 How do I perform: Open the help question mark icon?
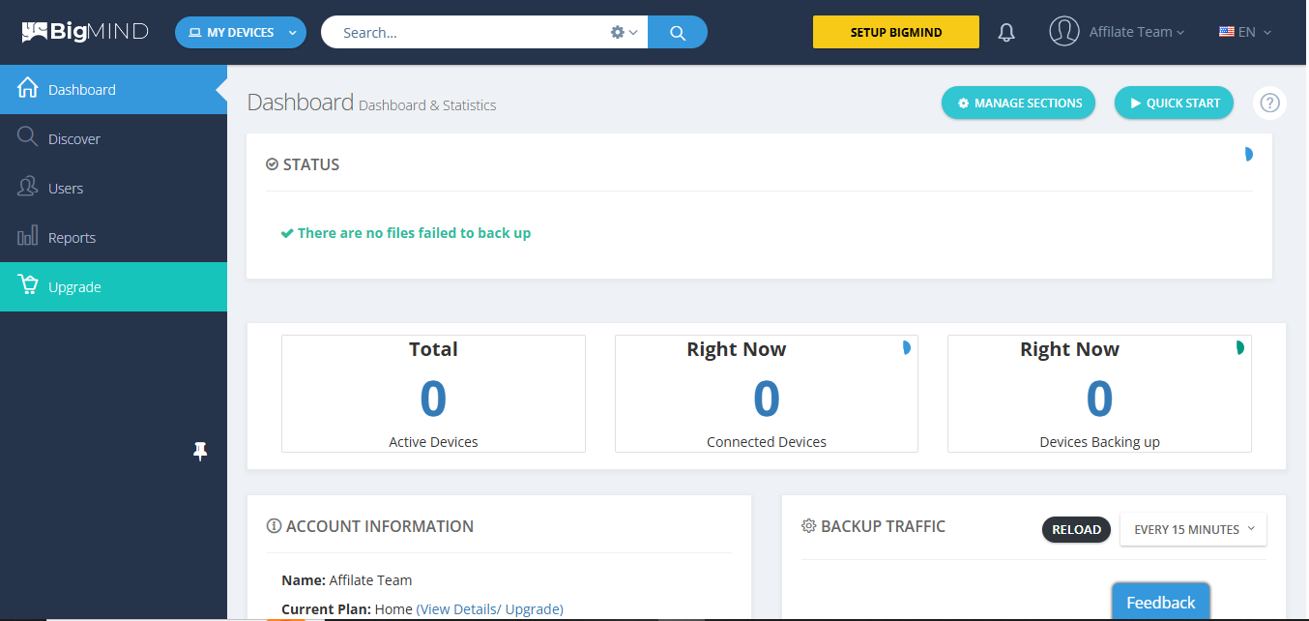point(1269,103)
